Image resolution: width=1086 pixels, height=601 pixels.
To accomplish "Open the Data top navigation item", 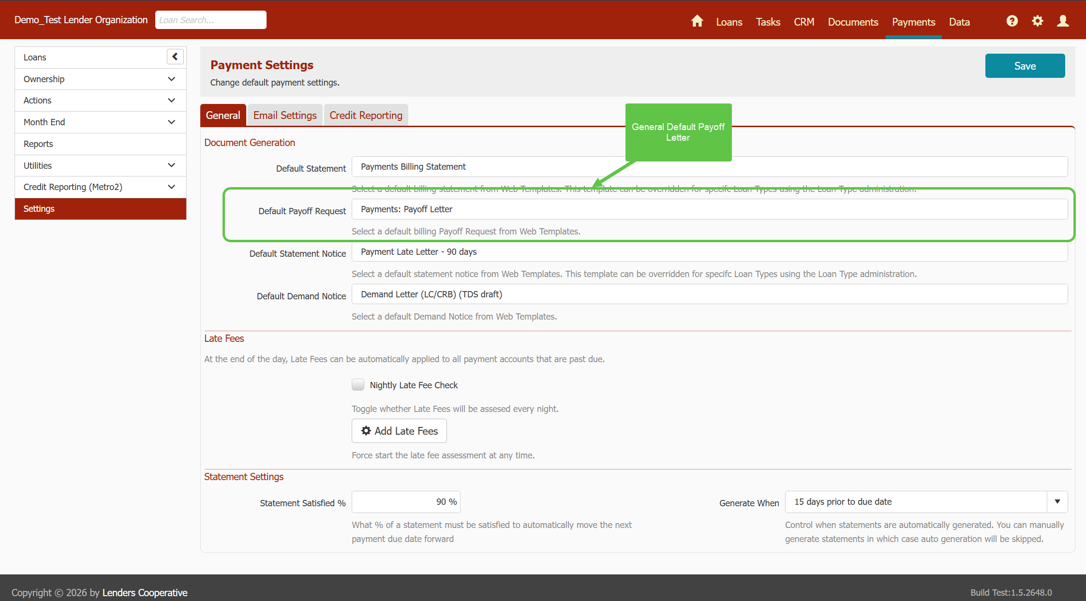I will [x=959, y=22].
